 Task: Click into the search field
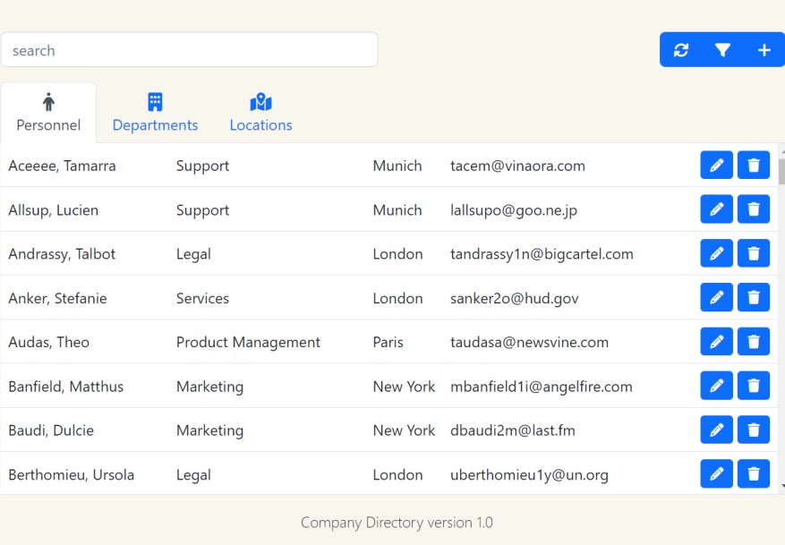coord(189,50)
